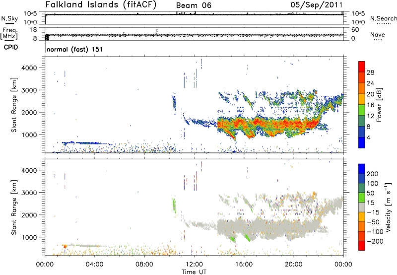The image size is (397, 275).
Task: Click the green velocity patch near 10:30 UT
Action: 174,205
